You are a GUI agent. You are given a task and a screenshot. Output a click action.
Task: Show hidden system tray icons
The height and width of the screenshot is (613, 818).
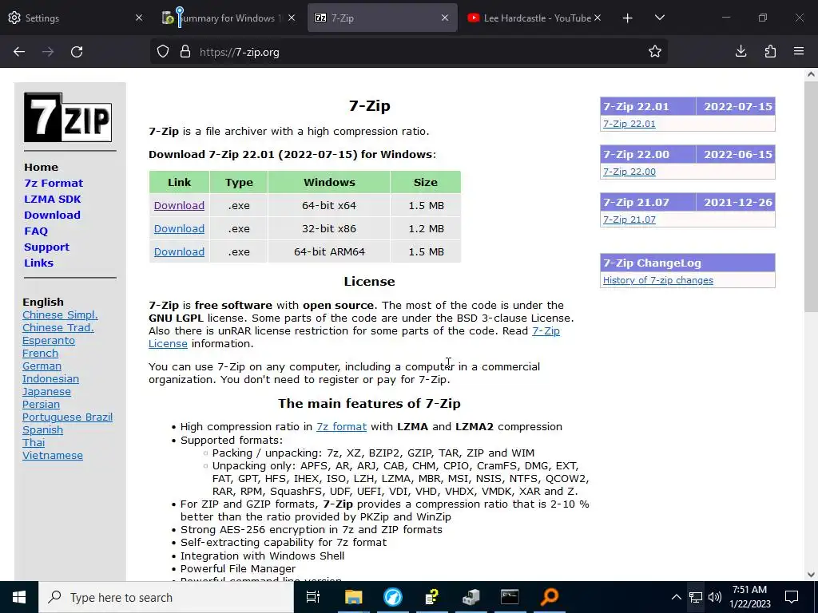tap(676, 597)
